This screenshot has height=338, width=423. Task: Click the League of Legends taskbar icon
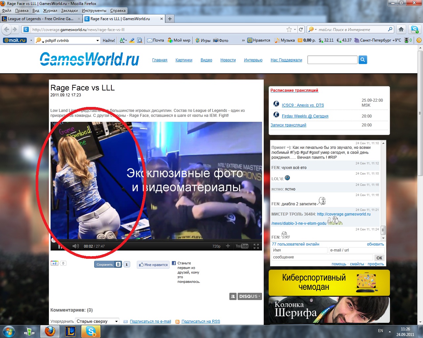click(x=70, y=331)
